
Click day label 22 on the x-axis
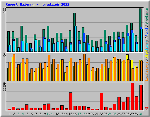[101, 114]
